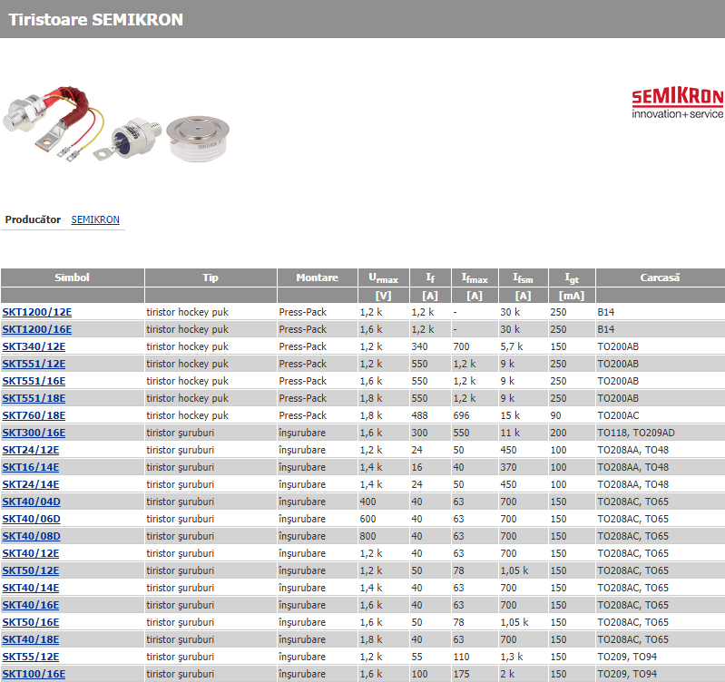Open the SKT24/14E product link
Image resolution: width=725 pixels, height=682 pixels.
(x=31, y=484)
